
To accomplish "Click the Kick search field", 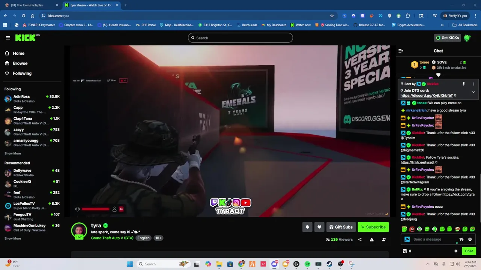I will click(240, 38).
